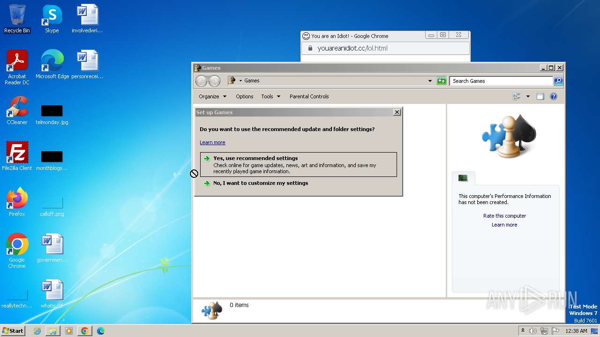The width and height of the screenshot is (600, 337).
Task: Open the reallytechn desktop file
Action: (17, 299)
